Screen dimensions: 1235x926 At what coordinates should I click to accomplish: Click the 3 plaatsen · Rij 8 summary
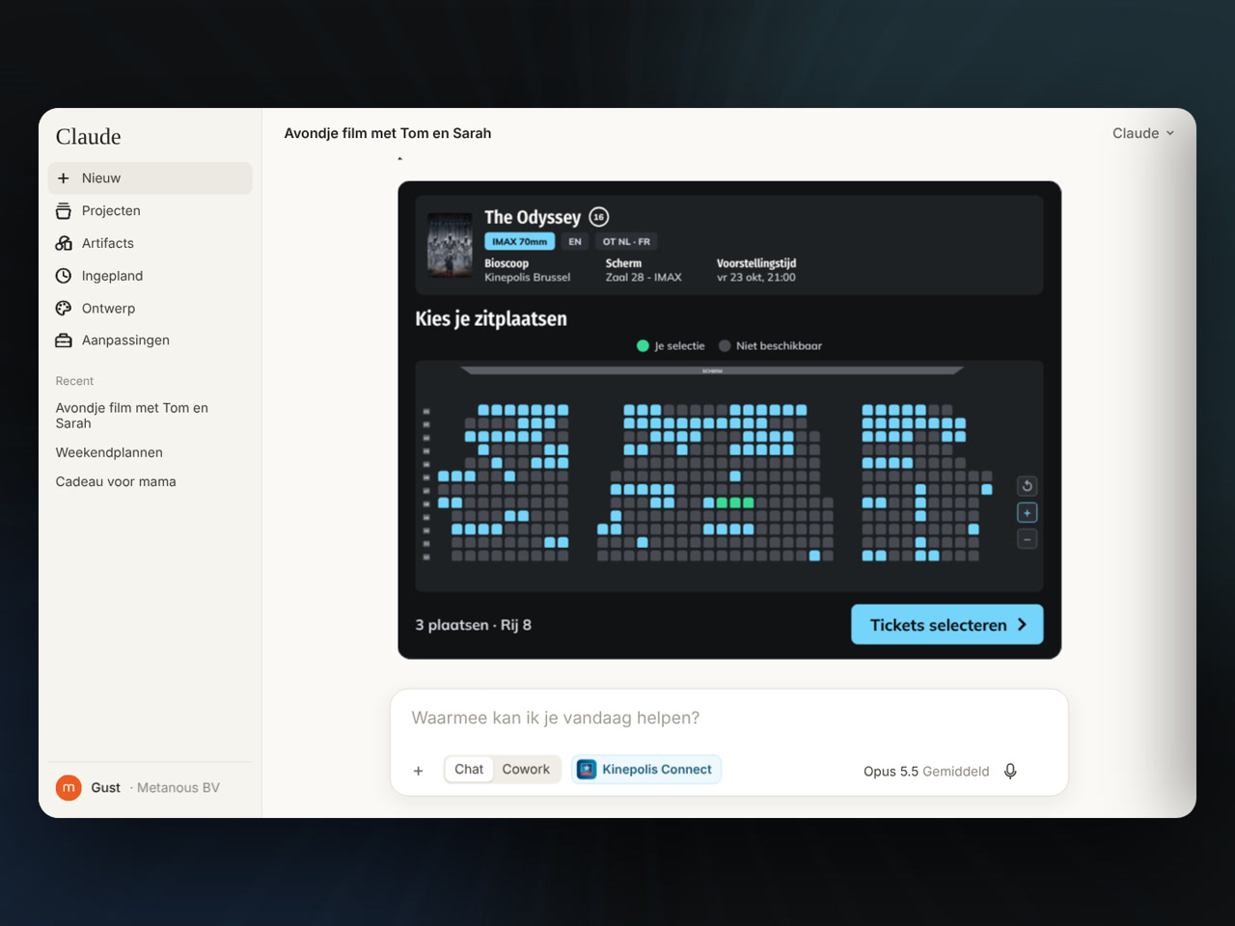point(474,625)
